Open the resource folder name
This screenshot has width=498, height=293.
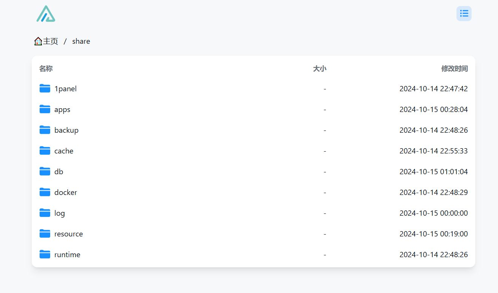[69, 234]
